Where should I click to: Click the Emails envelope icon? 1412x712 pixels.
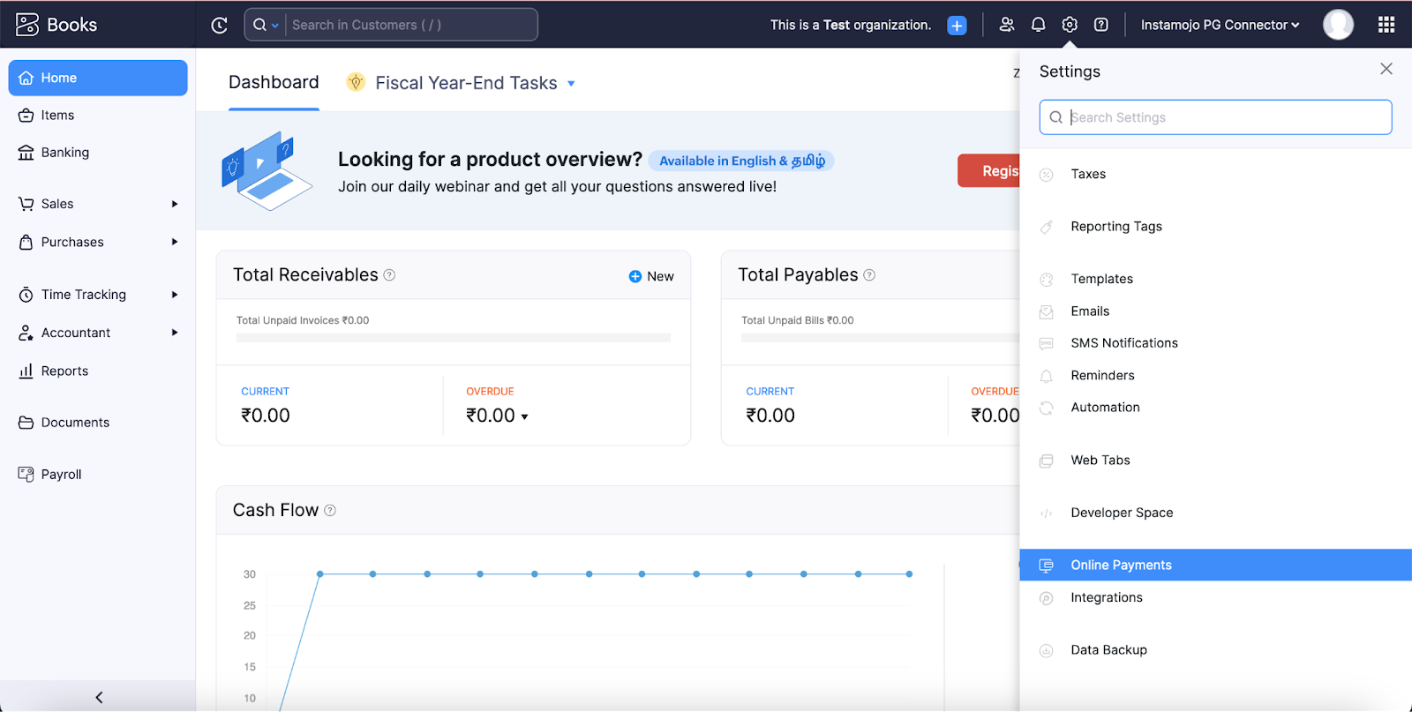[x=1047, y=311]
